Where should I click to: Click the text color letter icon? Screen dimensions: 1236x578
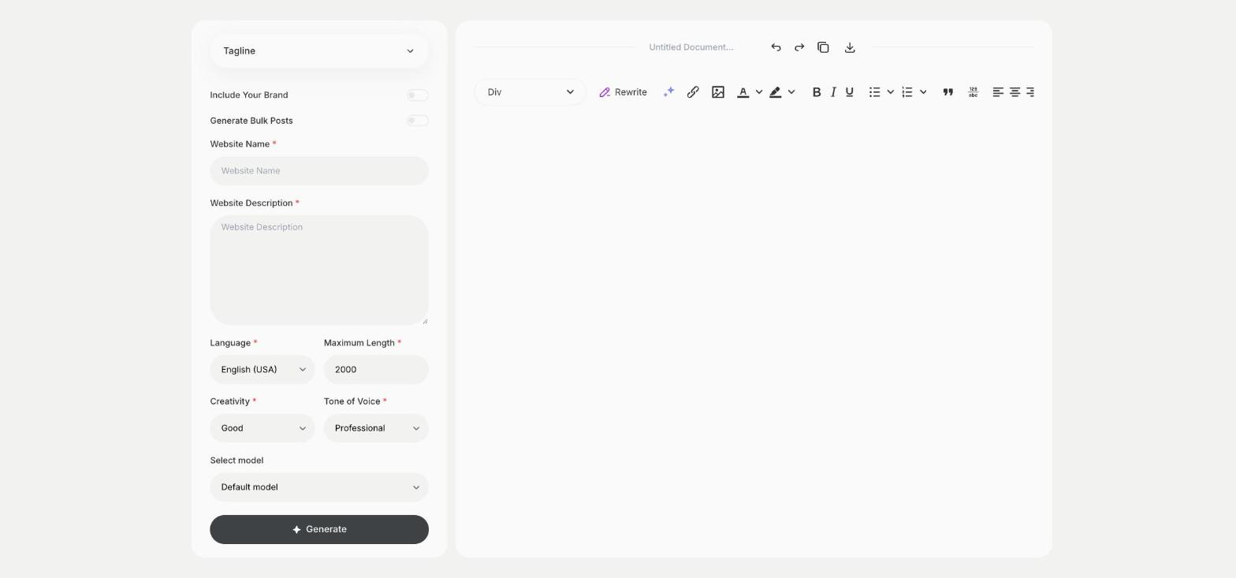tap(743, 92)
